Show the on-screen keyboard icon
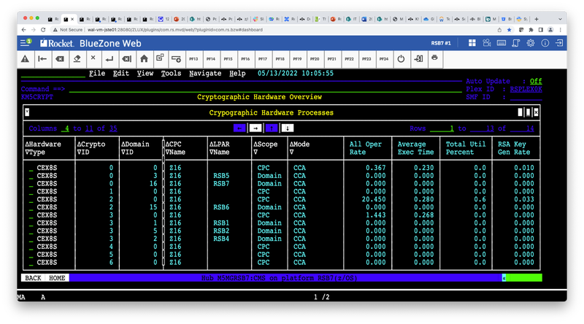This screenshot has width=584, height=324. 502,43
